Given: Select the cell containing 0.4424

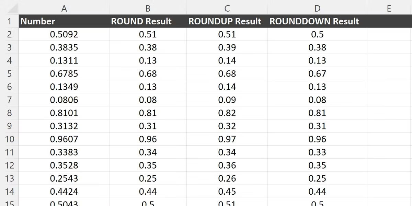Looking at the screenshot, I should [64, 191].
